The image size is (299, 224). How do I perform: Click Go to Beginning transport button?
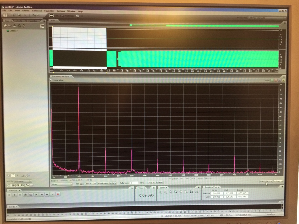point(36,195)
